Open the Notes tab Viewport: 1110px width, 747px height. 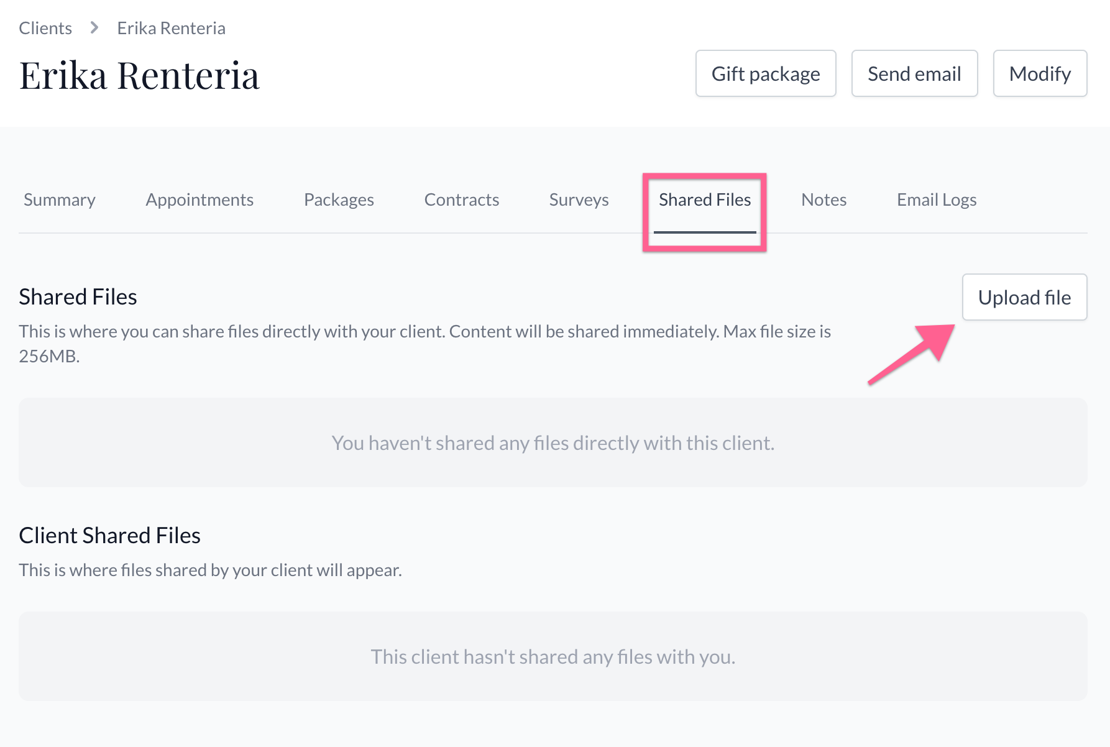[823, 199]
